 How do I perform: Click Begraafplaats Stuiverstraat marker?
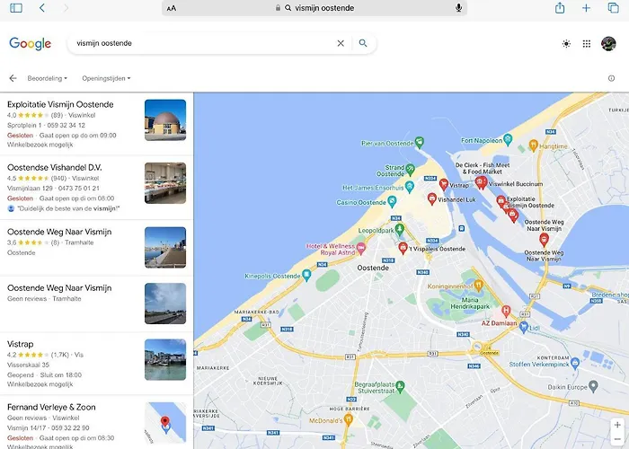pyautogui.click(x=400, y=386)
